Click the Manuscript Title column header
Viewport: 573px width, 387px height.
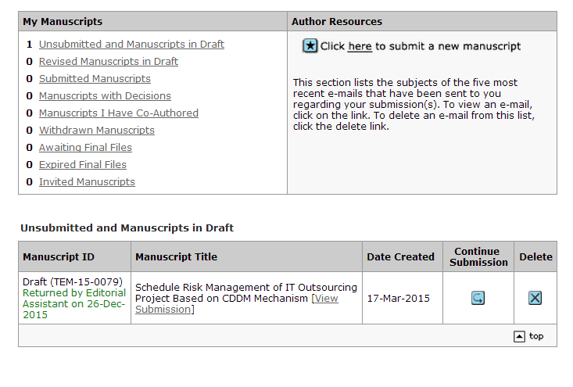[x=177, y=256]
